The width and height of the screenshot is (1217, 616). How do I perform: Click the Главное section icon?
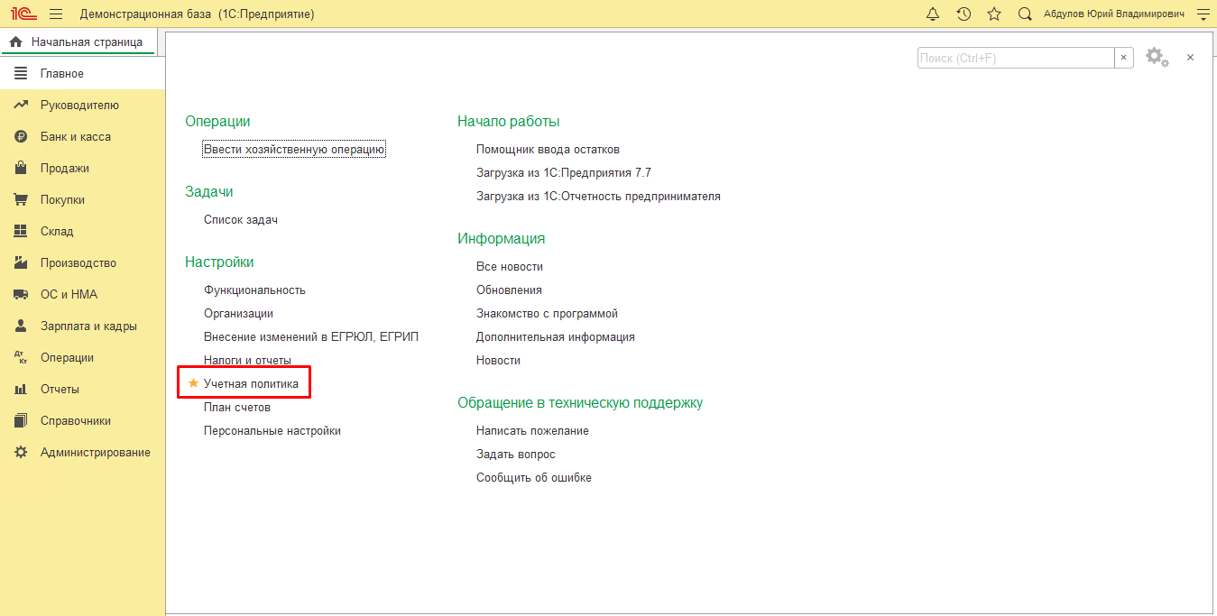(x=21, y=73)
